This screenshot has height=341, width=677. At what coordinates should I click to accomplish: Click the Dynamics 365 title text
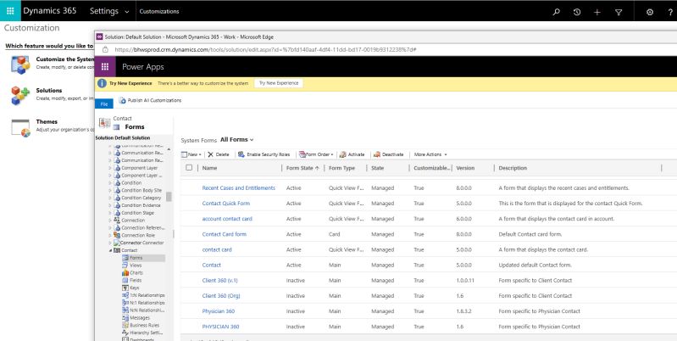[x=50, y=11]
